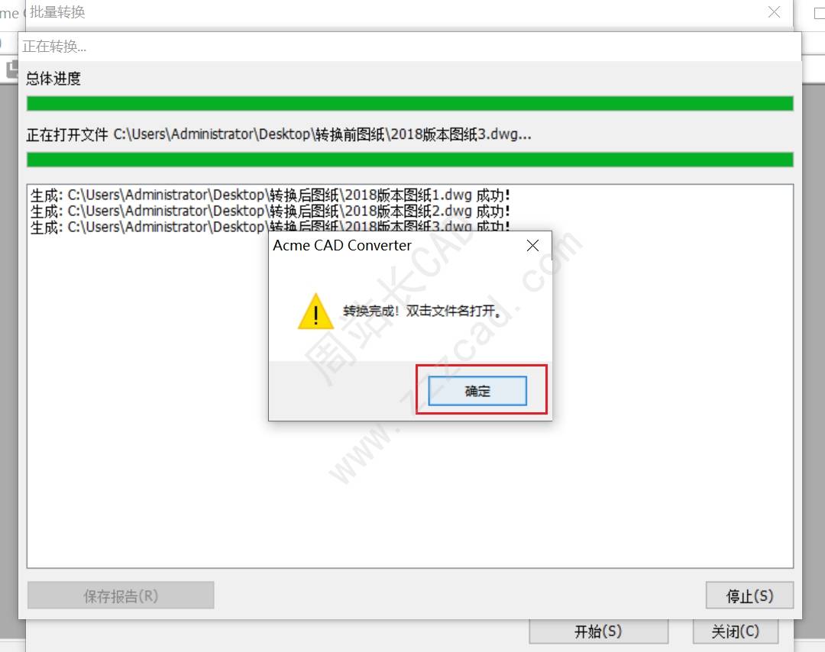The height and width of the screenshot is (652, 825).
Task: Click the current file progress bar
Action: click(x=410, y=160)
